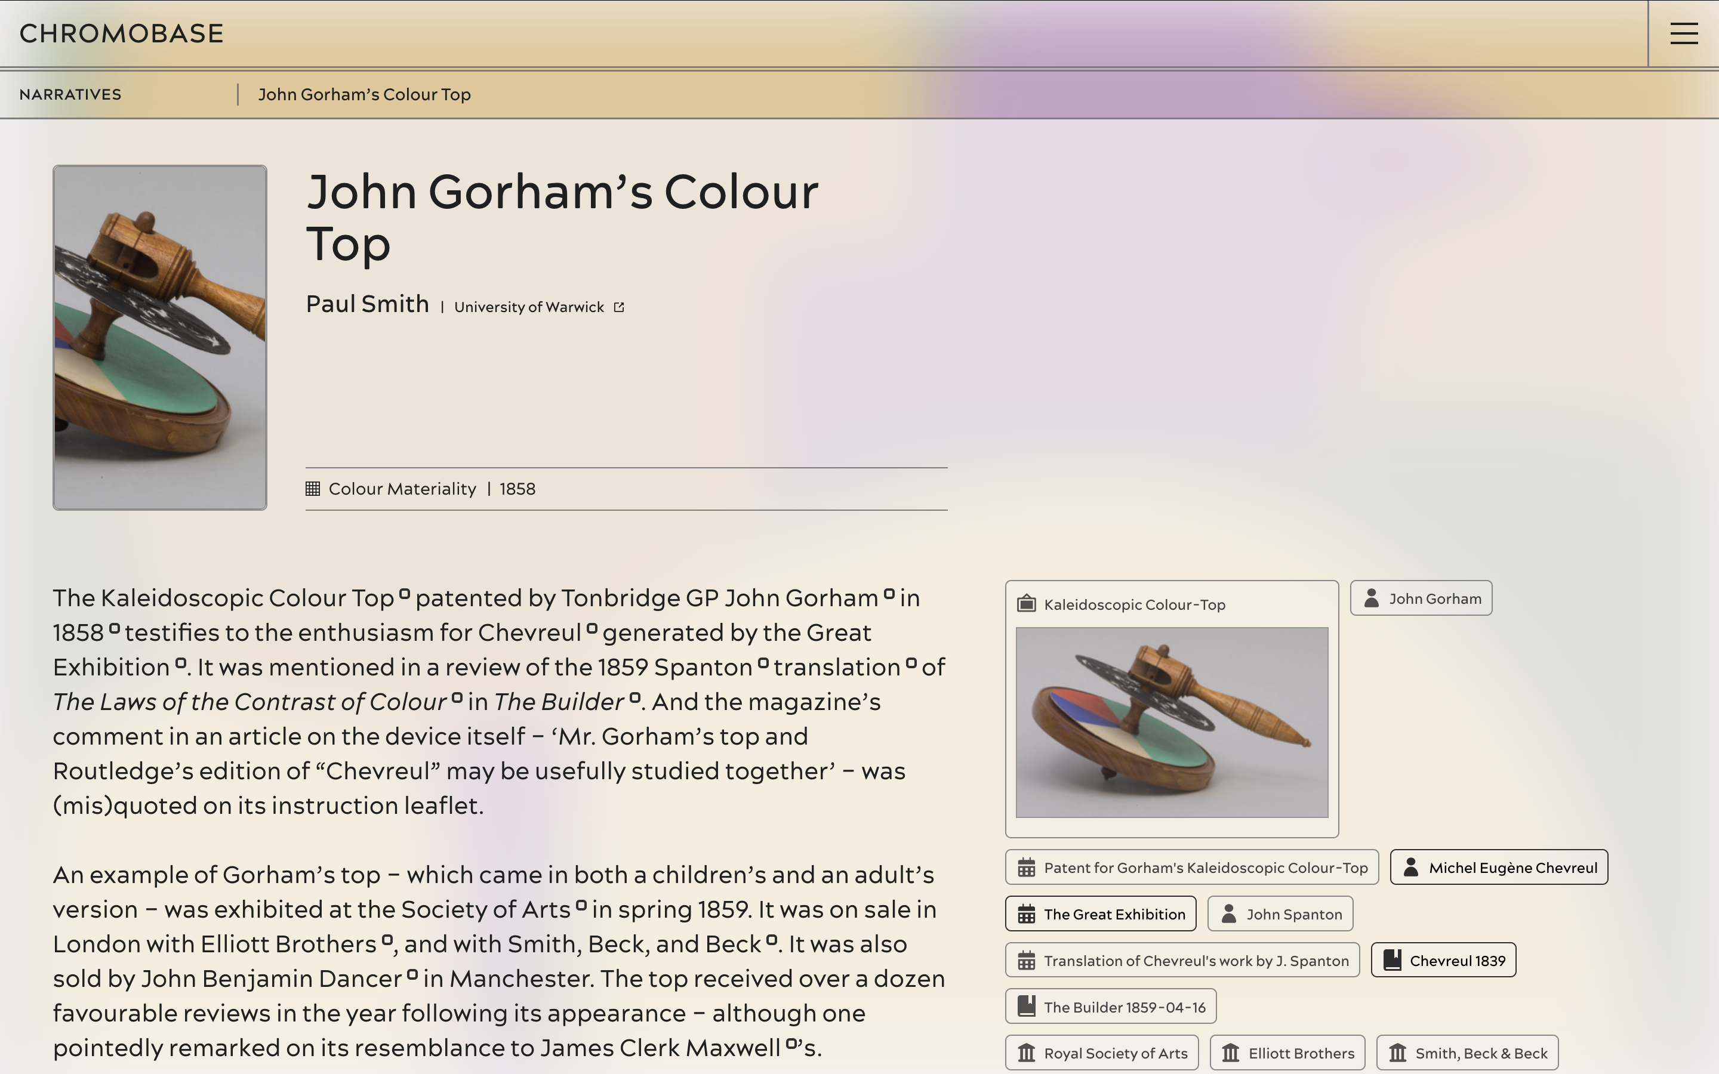Open Translation of Chevreul's work by J. Spanton
The width and height of the screenshot is (1719, 1074).
point(1182,961)
